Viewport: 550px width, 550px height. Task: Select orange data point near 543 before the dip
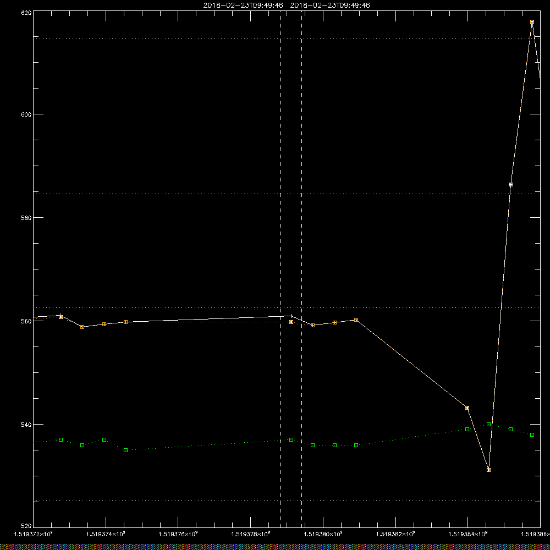tap(467, 408)
